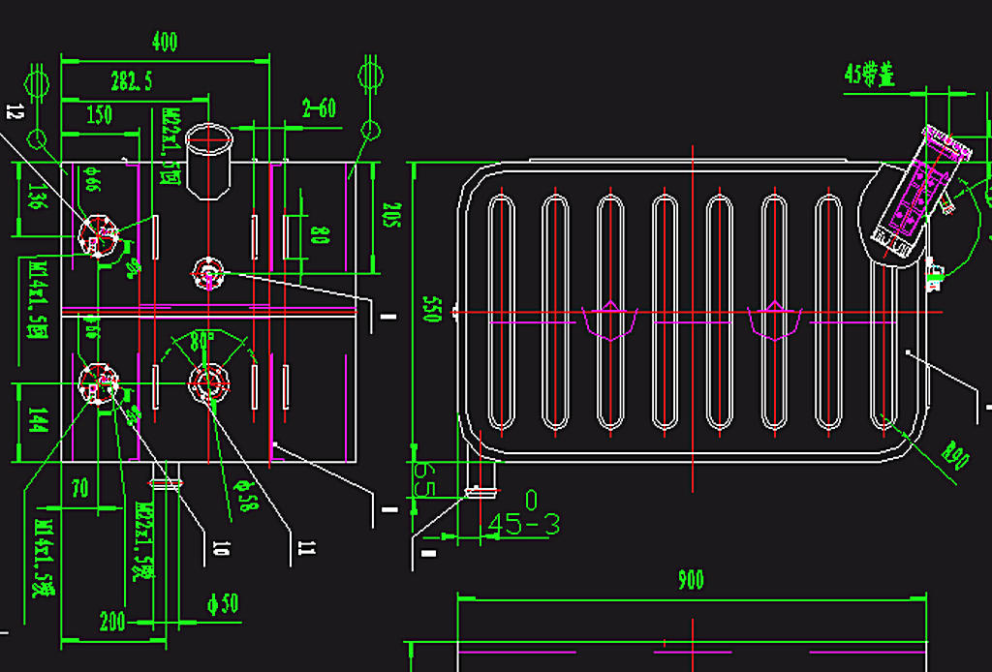992x672 pixels.
Task: Select part callout number 12
Action: tap(13, 111)
